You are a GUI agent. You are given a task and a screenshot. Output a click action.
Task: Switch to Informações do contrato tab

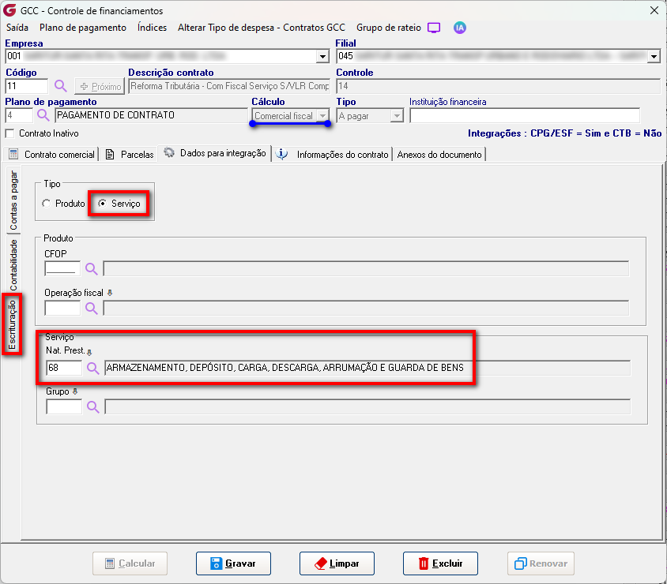[x=332, y=154]
